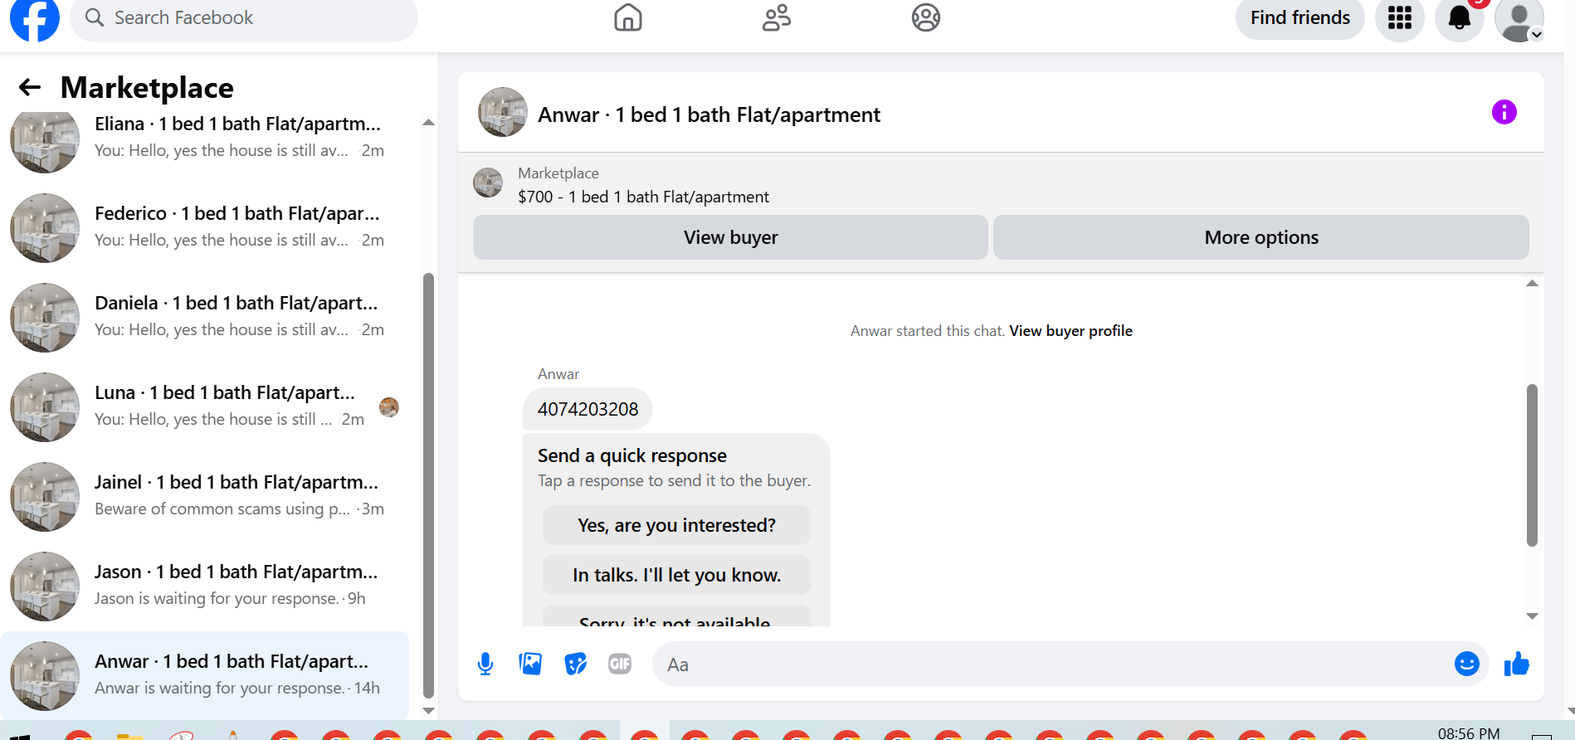Click the $700 listing thumbnail under Marketplace
The height and width of the screenshot is (740, 1575).
point(488,183)
